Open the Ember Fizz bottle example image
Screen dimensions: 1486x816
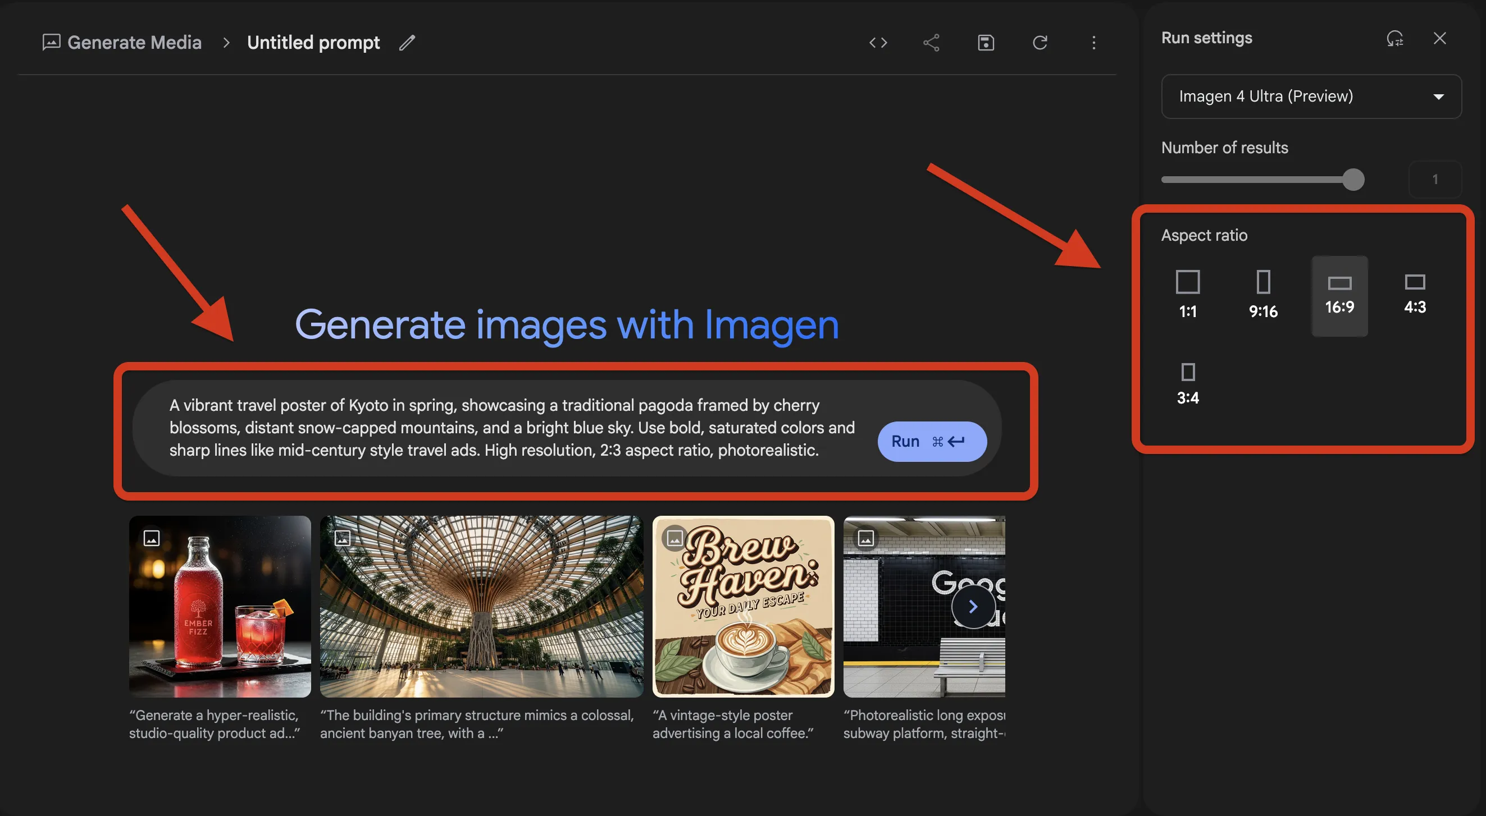[220, 606]
